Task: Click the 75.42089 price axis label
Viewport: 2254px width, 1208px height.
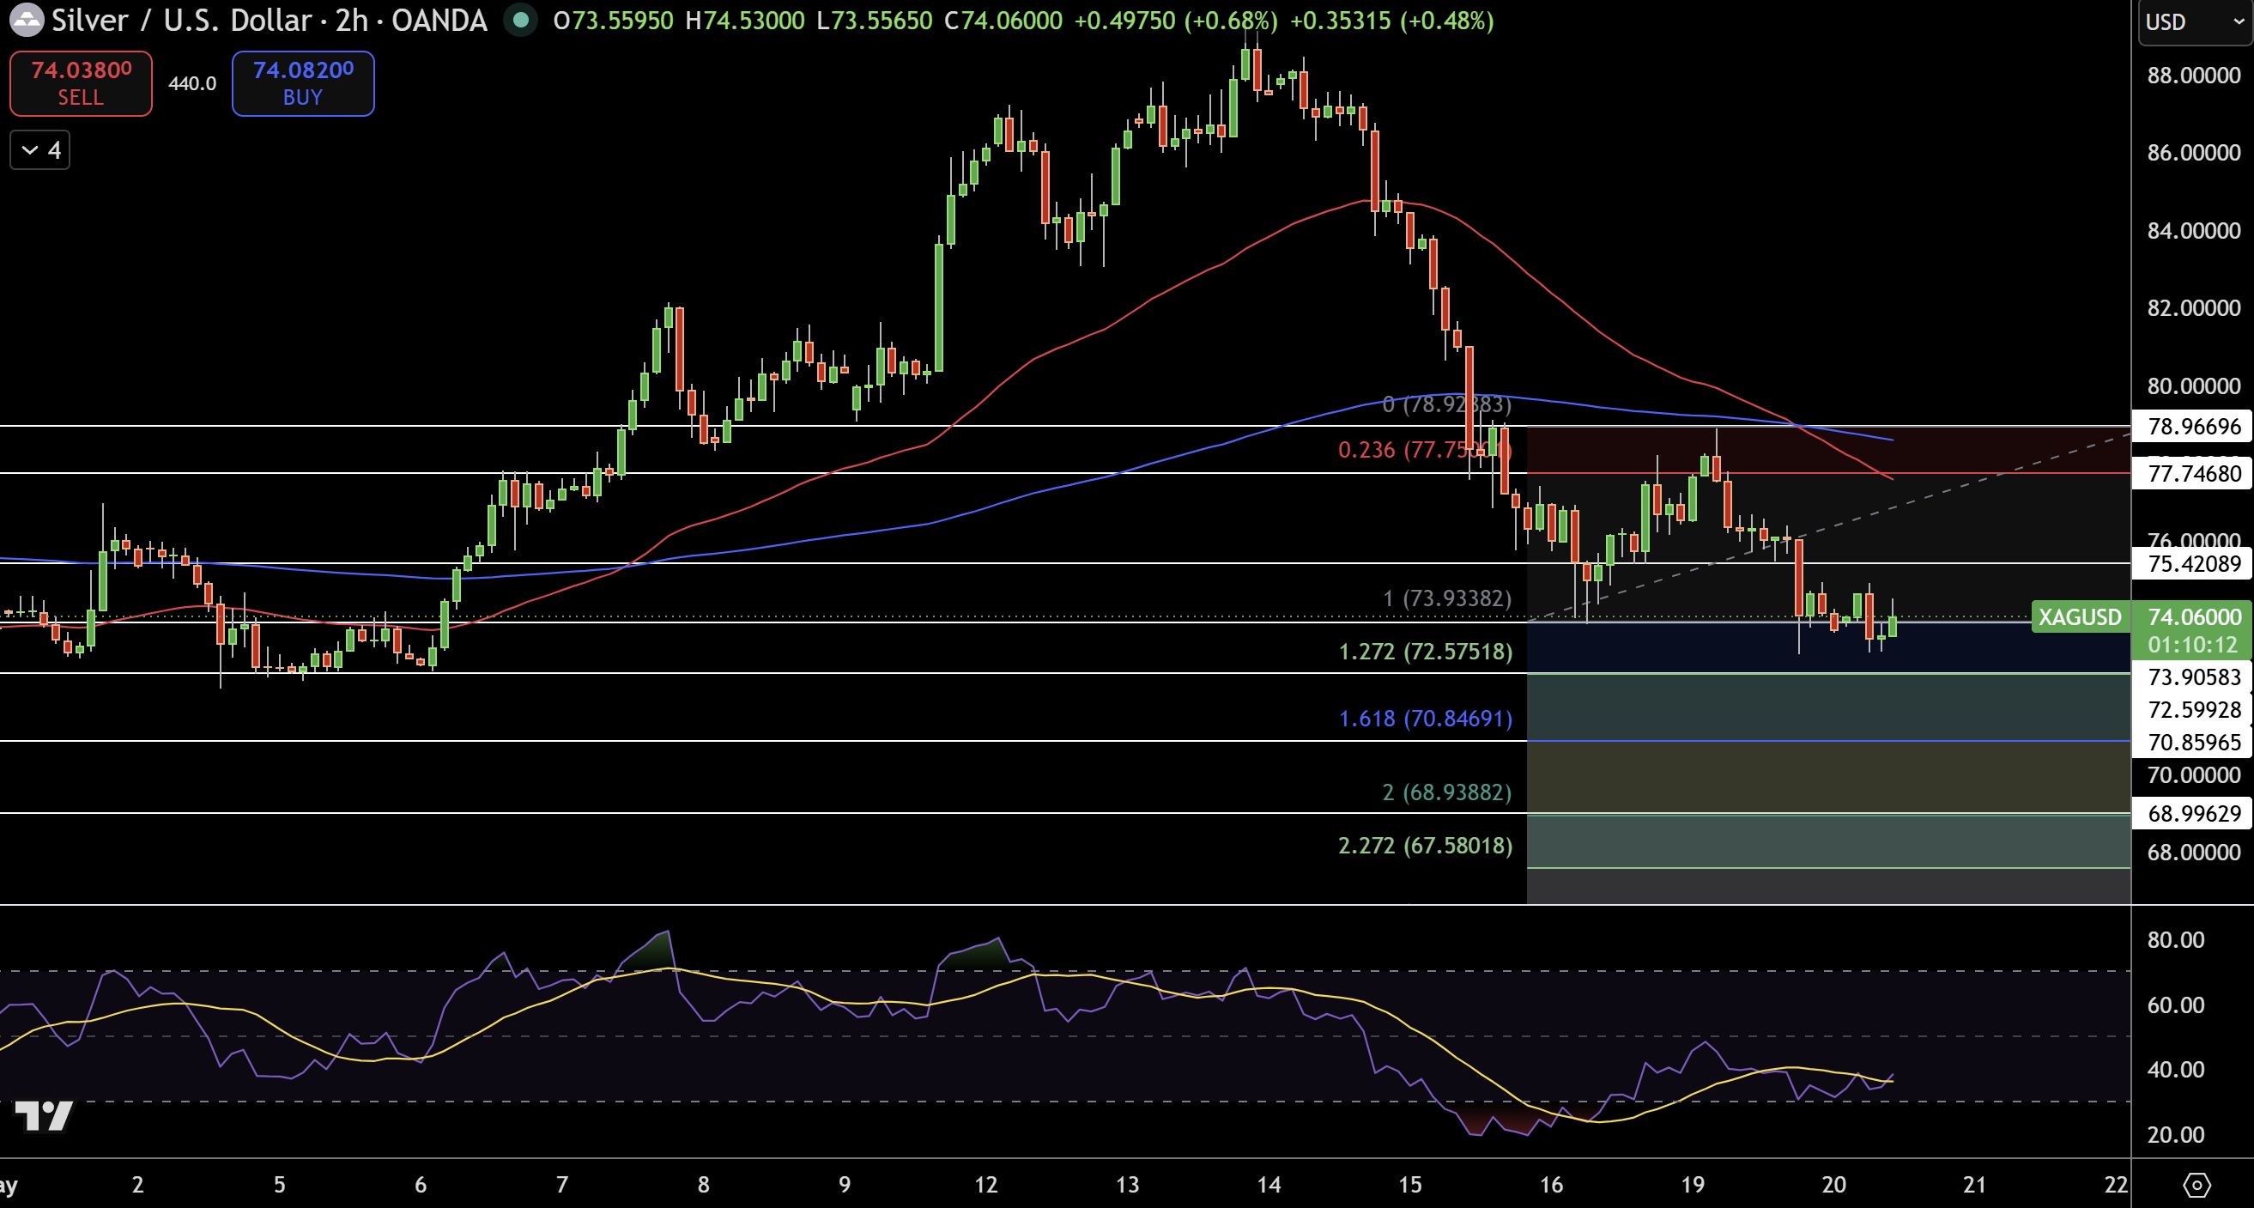Action: 2194,564
